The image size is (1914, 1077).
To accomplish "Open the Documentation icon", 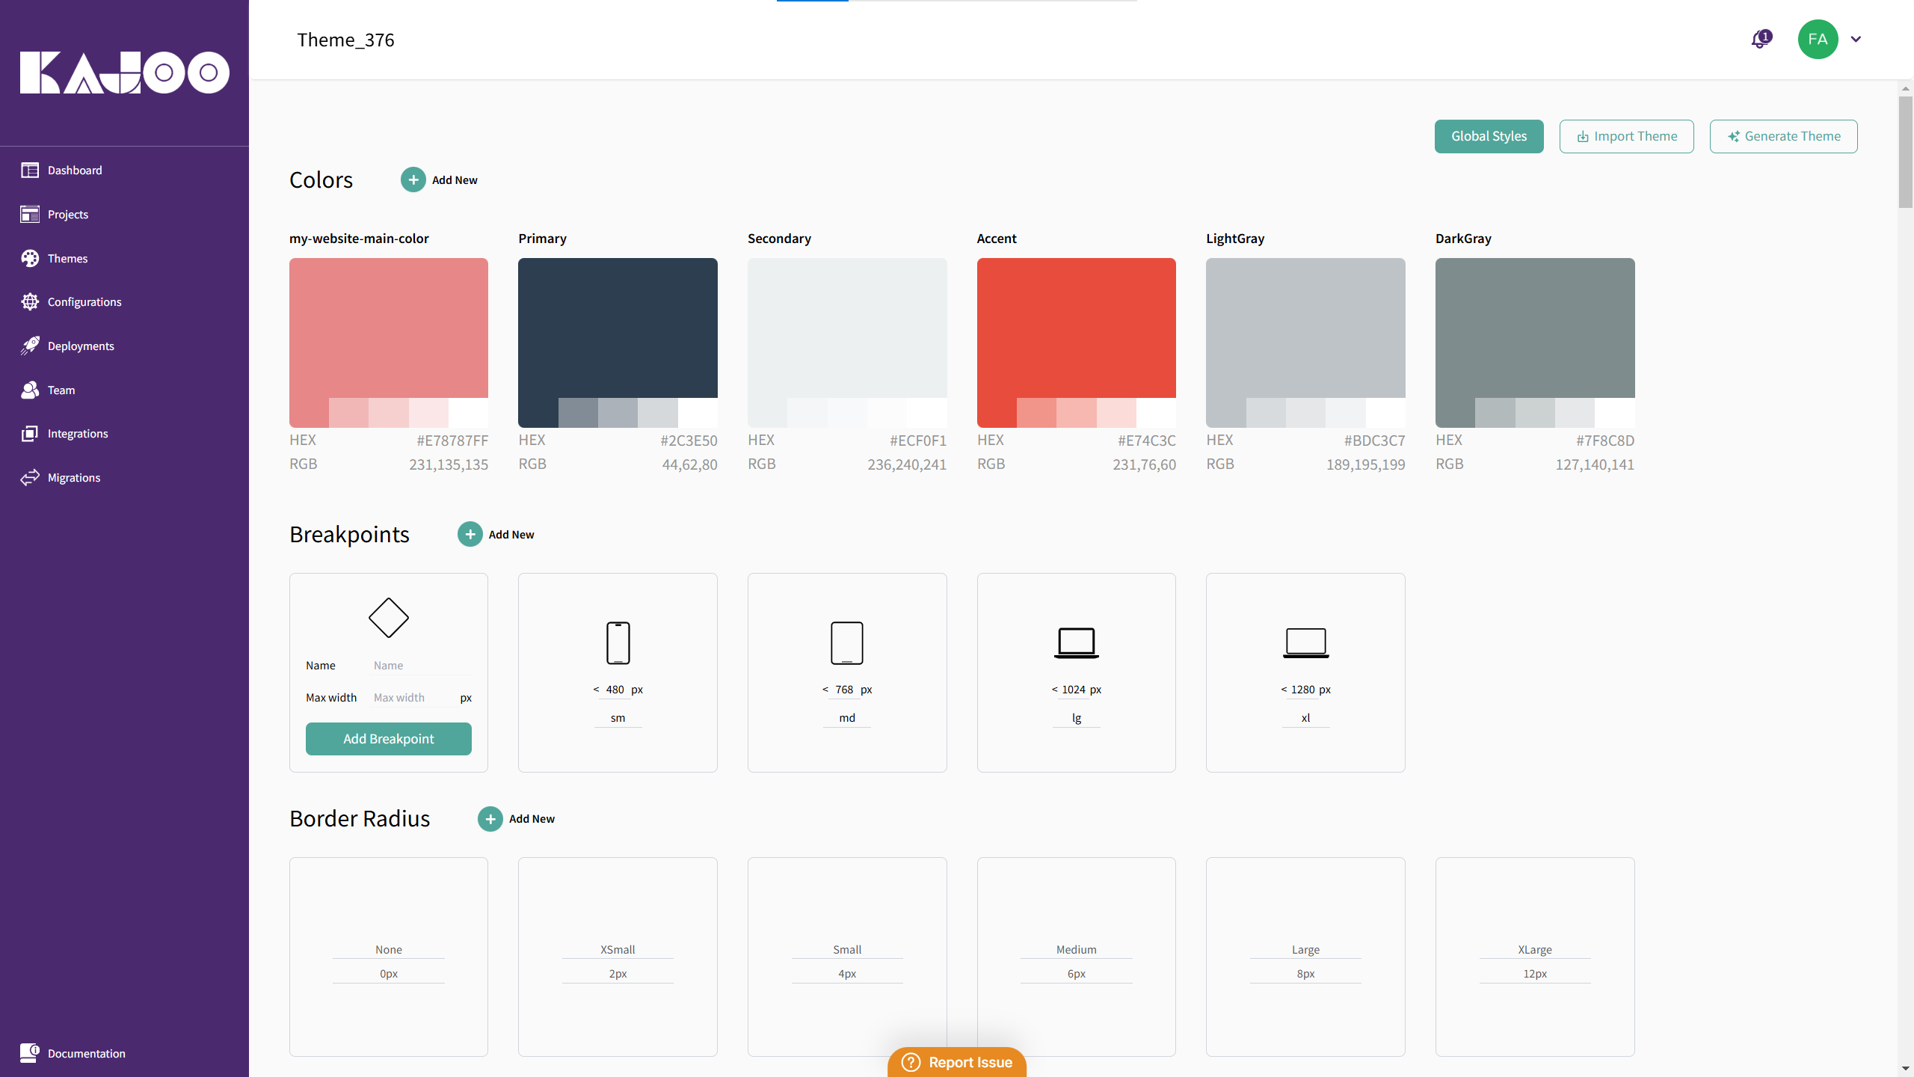I will [x=30, y=1053].
